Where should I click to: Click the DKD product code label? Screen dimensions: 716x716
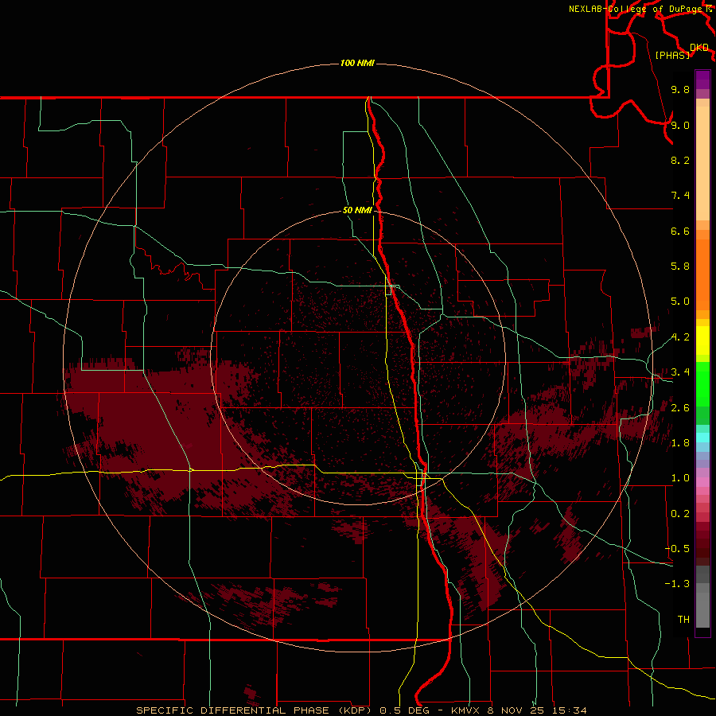point(699,48)
